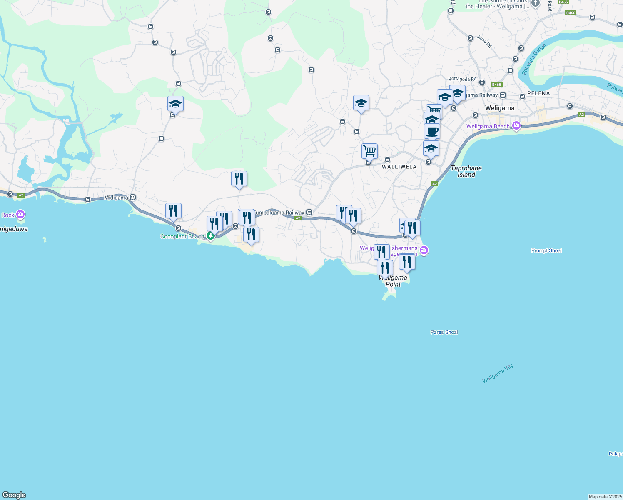Select the Weligama Bay water label

[497, 373]
